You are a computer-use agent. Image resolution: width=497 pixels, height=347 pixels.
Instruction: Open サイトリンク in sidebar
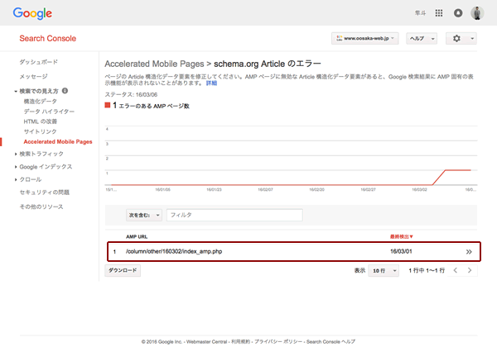[x=40, y=131]
